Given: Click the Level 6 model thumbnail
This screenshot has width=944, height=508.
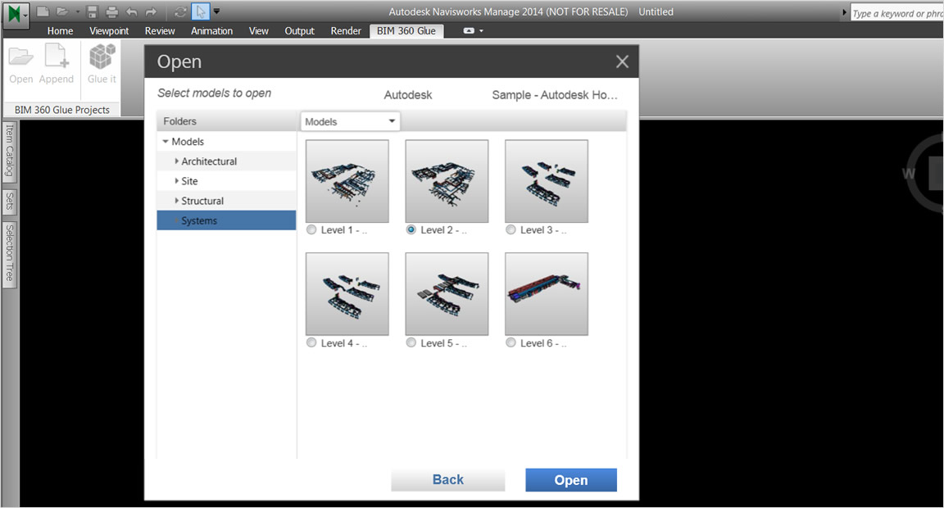Looking at the screenshot, I should 547,293.
